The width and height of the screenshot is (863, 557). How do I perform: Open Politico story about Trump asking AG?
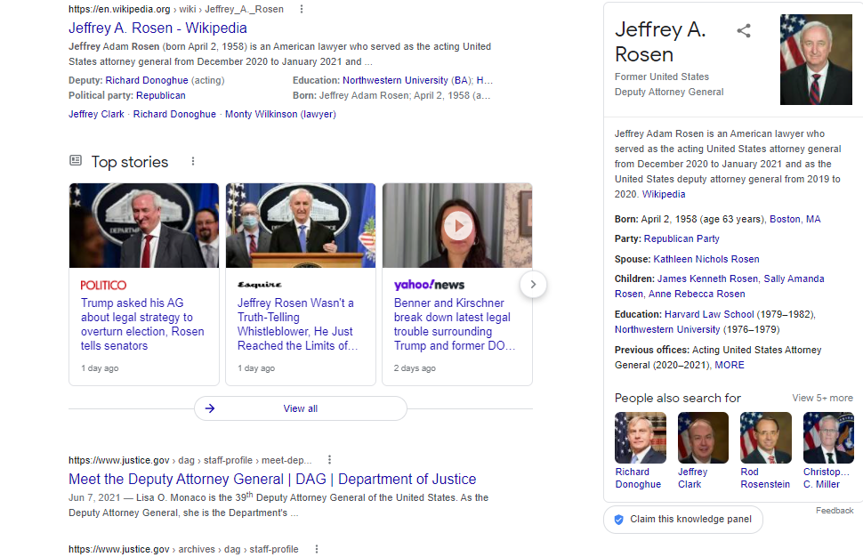click(142, 324)
